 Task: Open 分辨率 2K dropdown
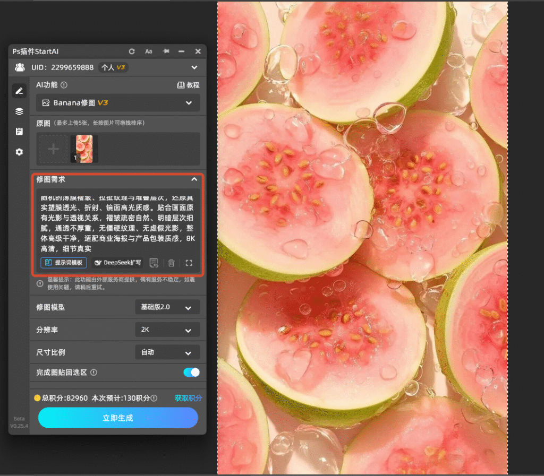click(x=167, y=330)
